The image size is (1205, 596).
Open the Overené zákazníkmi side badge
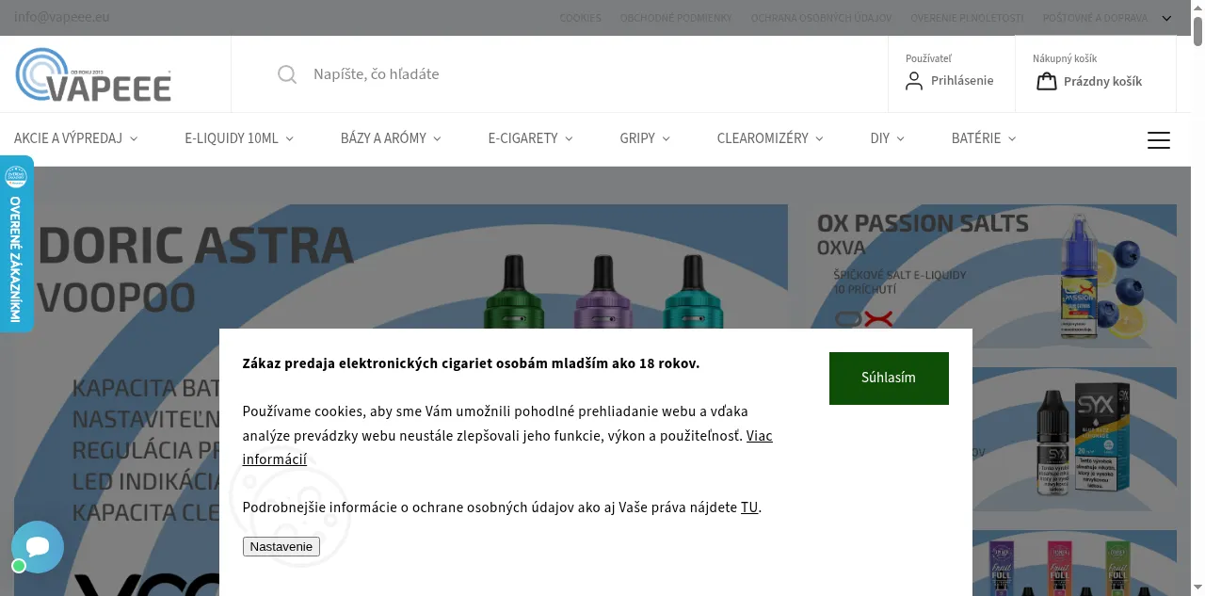(16, 244)
